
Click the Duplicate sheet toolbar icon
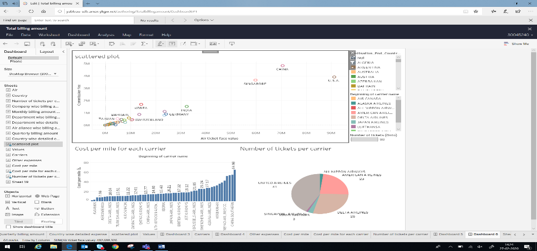(82, 44)
